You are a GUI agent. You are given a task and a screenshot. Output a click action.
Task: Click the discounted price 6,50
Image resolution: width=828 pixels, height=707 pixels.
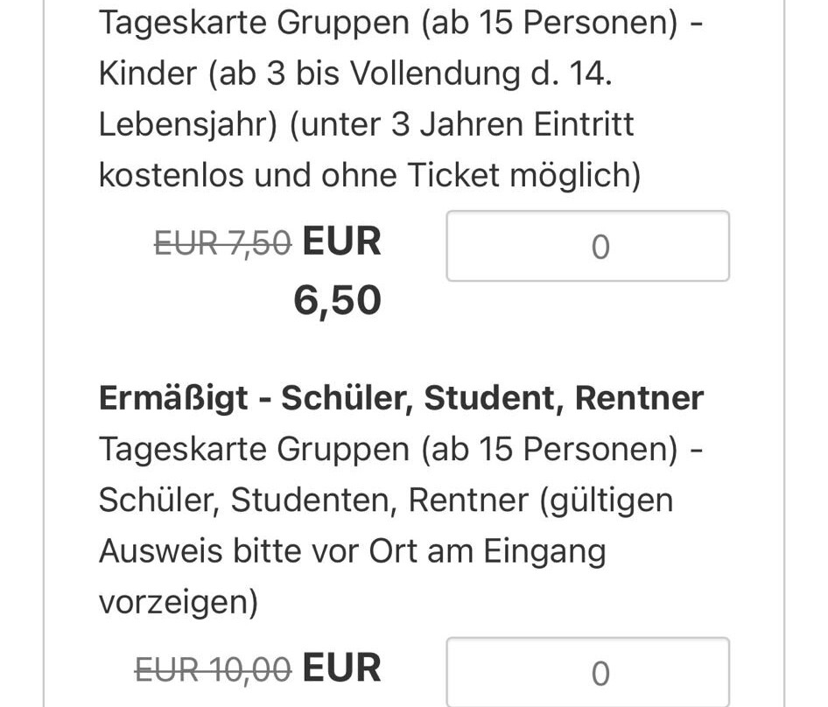coord(337,301)
